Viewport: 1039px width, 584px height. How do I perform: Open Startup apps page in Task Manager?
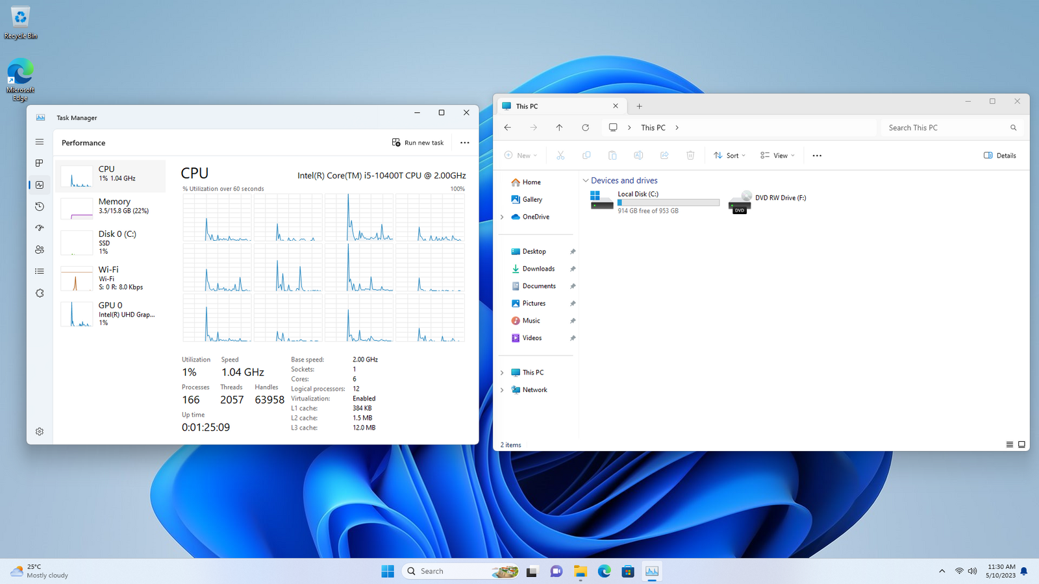(40, 228)
